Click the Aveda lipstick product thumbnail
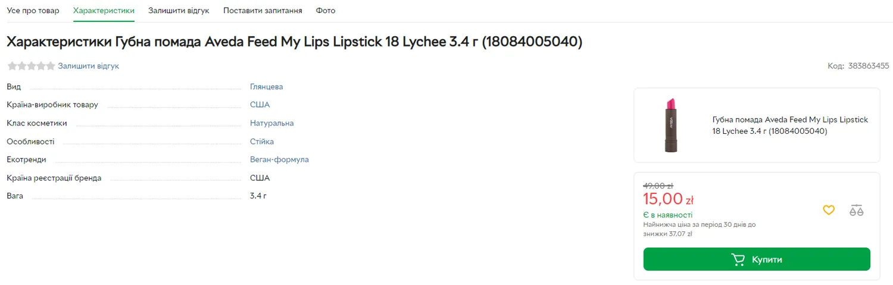The image size is (893, 285). tap(672, 125)
